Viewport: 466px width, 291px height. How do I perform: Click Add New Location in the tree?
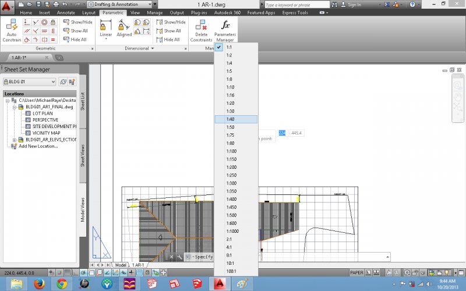[38, 146]
